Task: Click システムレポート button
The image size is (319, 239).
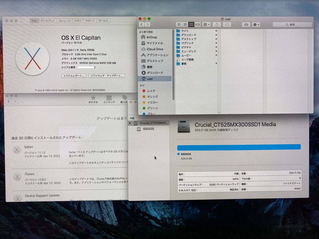Action: [74, 76]
